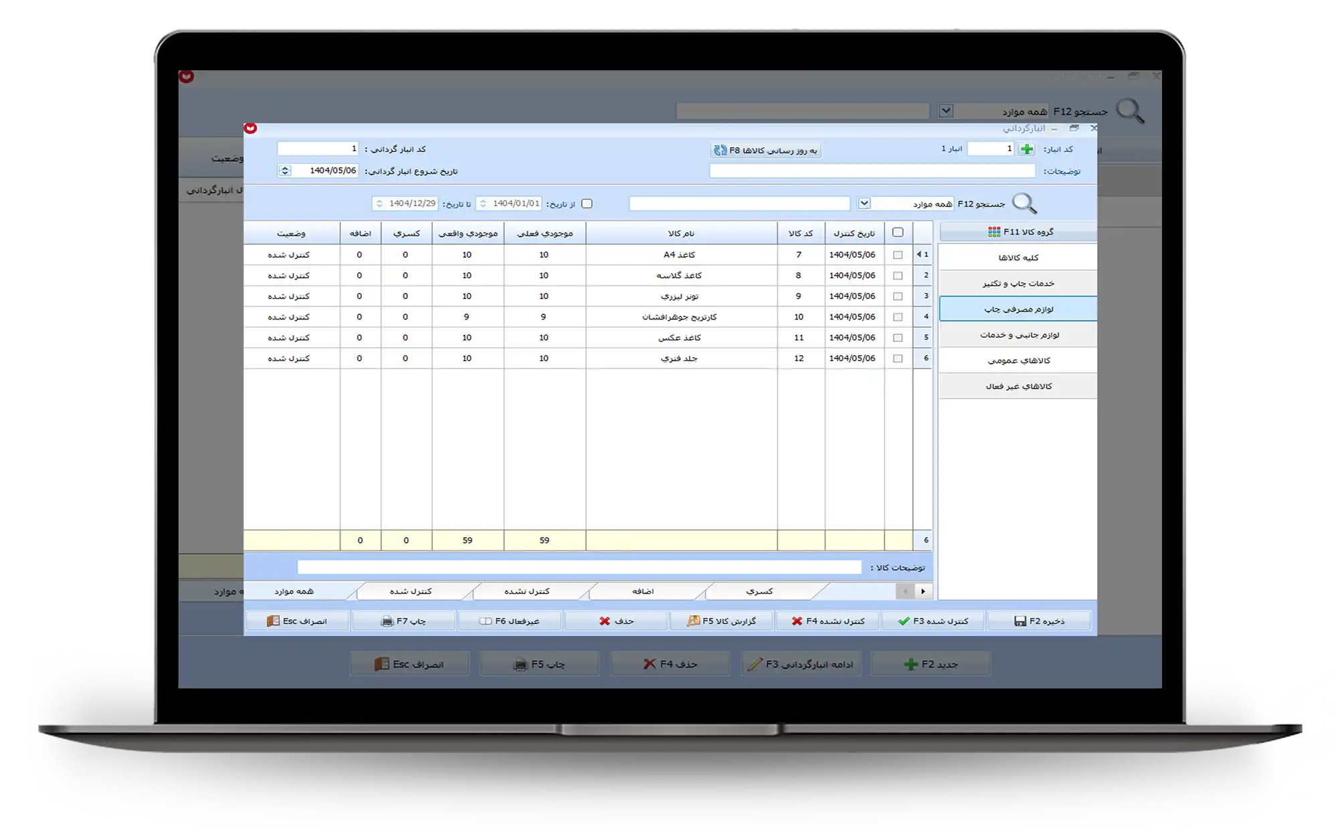
Task: Click the new F2 button in the background window
Action: pos(931,664)
